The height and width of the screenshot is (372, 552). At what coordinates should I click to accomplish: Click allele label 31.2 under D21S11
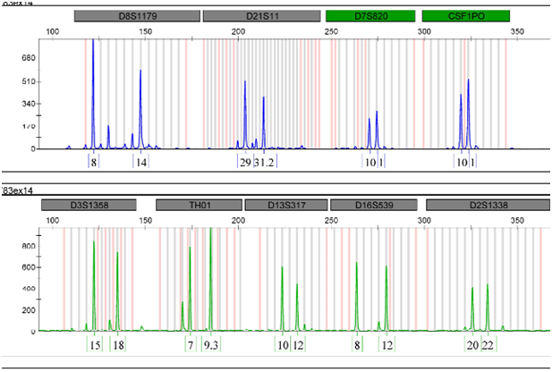[264, 162]
